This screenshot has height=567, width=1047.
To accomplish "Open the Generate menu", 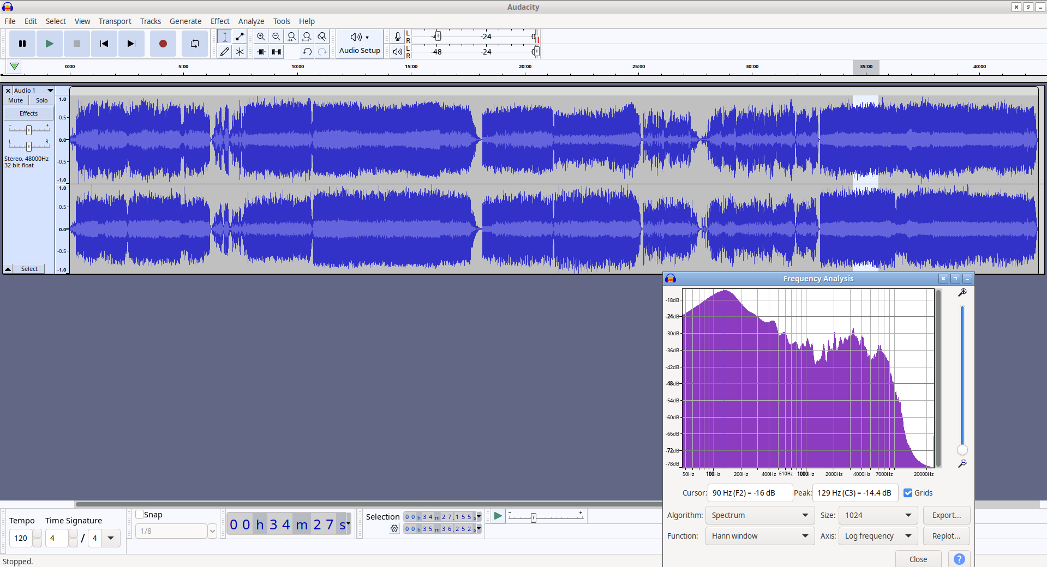I will (186, 21).
